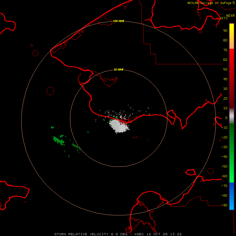Click the -40 value on the velocity scale
The image size is (236, 236).
tap(224, 157)
